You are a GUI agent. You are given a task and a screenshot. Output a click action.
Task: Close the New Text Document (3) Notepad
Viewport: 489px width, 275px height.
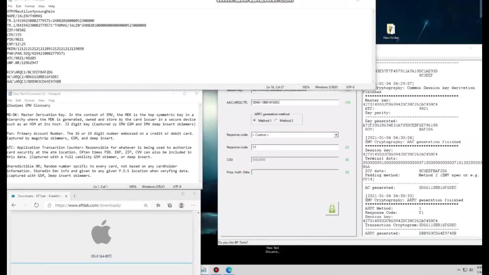(x=196, y=94)
